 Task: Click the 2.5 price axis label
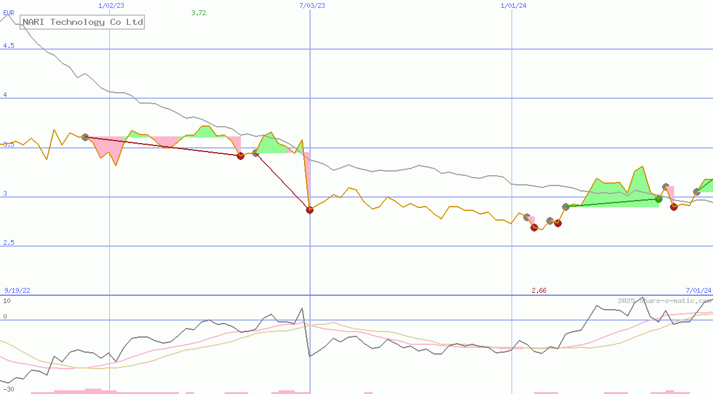click(x=8, y=242)
